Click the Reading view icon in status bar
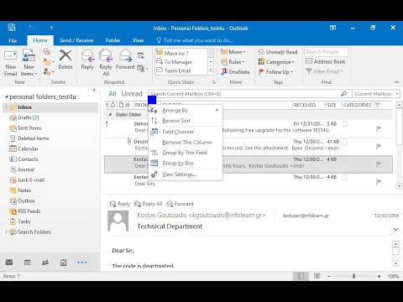 [x=317, y=276]
